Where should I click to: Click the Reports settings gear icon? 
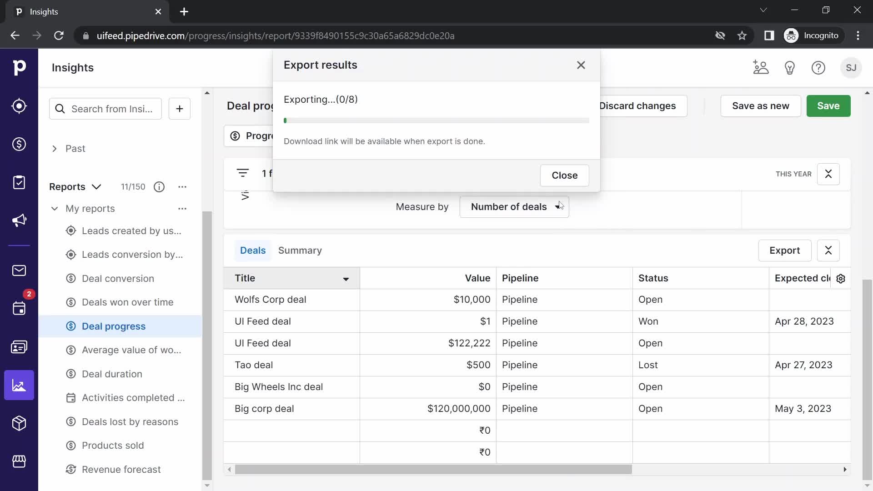[x=841, y=278]
